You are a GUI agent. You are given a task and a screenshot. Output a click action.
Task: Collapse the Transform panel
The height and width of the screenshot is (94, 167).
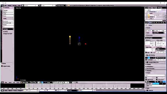pos(6,8)
